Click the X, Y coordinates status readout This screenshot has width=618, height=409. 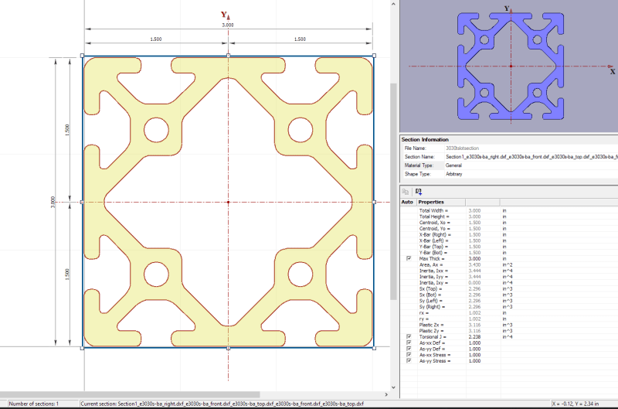pos(576,404)
